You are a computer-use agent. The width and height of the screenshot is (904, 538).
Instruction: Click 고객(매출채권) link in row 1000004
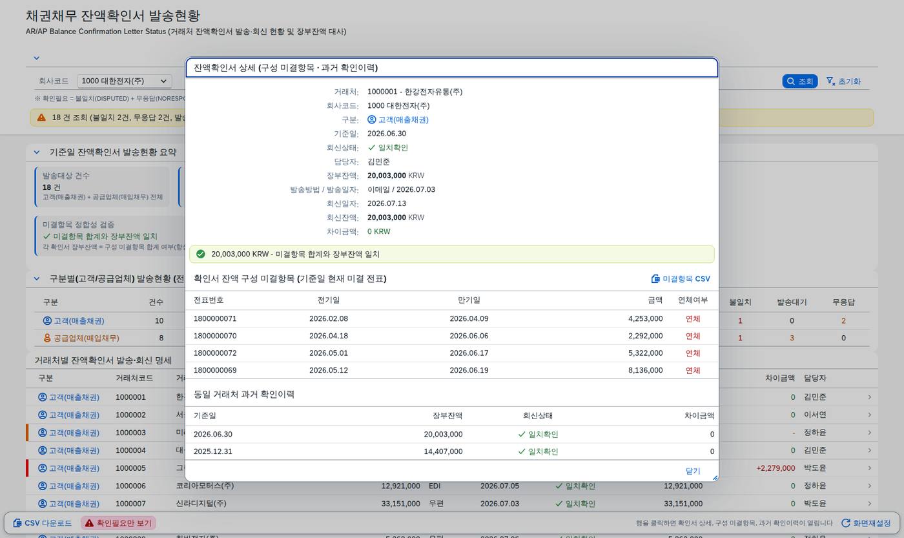[x=68, y=450]
